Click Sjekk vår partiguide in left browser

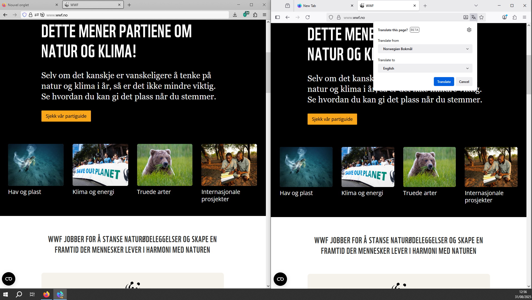[x=66, y=116]
